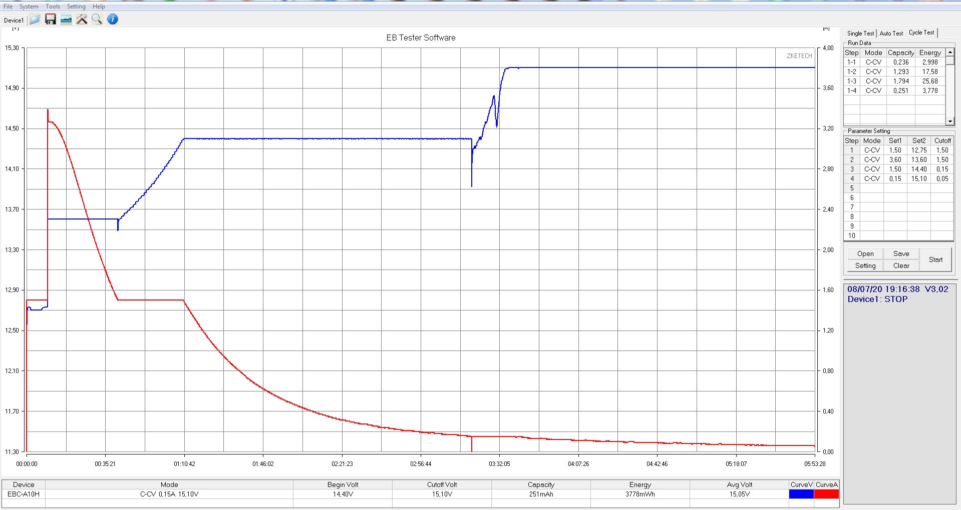Click the open folder toolbar icon
Image resolution: width=961 pixels, height=510 pixels.
pyautogui.click(x=35, y=19)
